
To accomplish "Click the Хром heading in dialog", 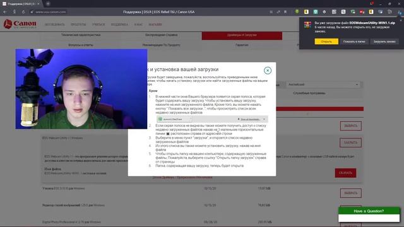I will point(153,91).
